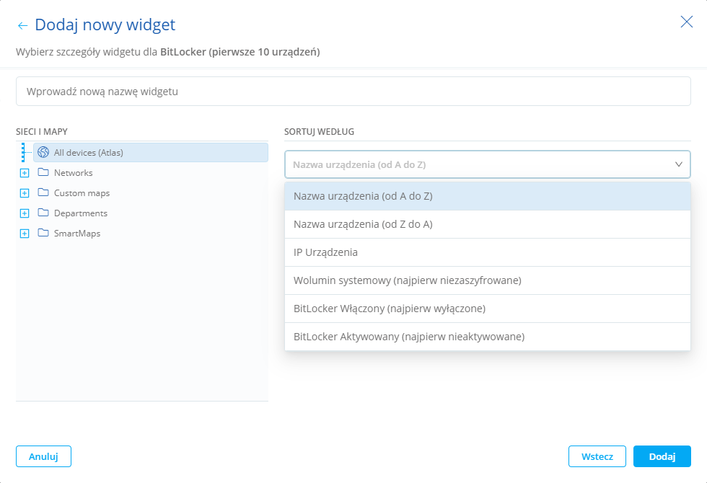Expand the Custom maps tree node
707x483 pixels.
pos(25,192)
